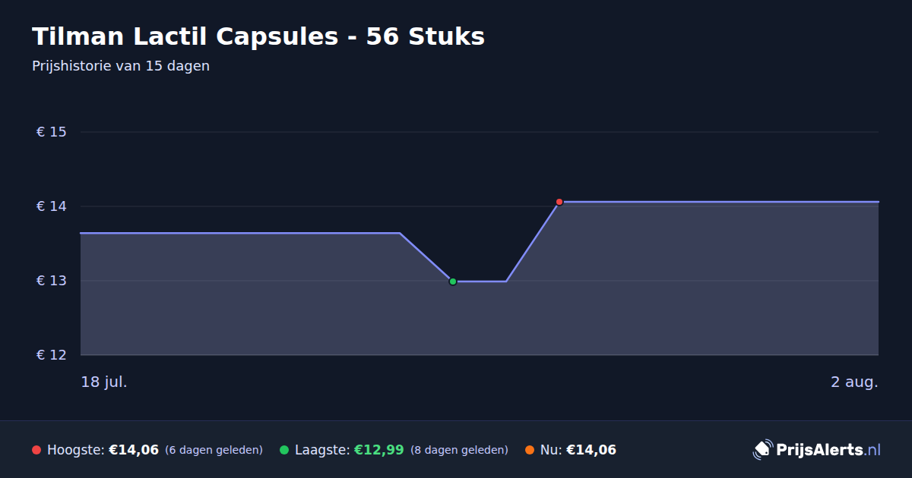The image size is (912, 478).
Task: Click the € 12 axis label
Action: coord(52,355)
